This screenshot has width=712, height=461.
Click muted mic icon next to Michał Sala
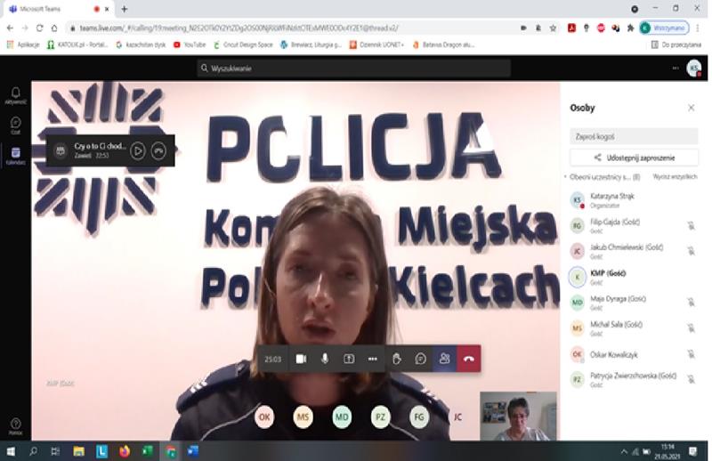(692, 328)
